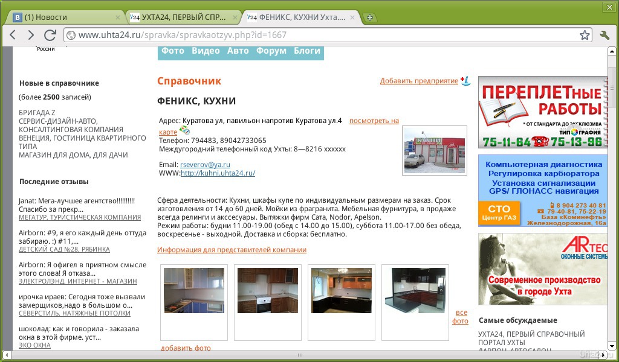This screenshot has width=619, height=362.
Task: Click the БРИГАДА Z directory entry
Action: tap(37, 112)
